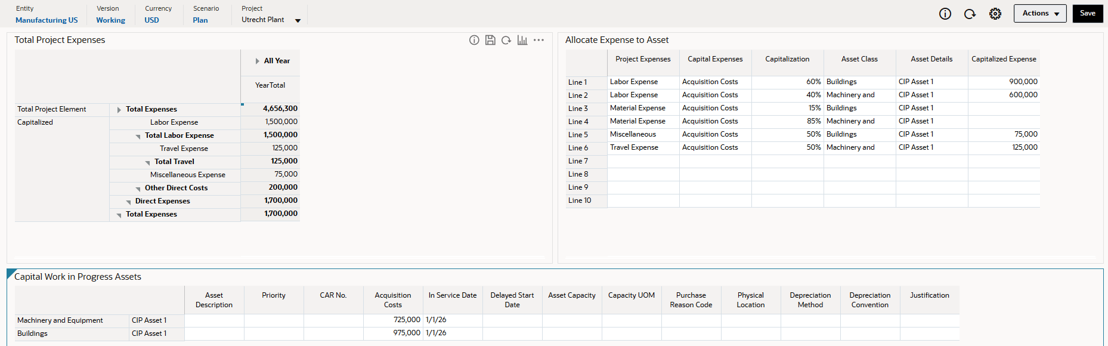The height and width of the screenshot is (346, 1108).
Task: Click Line 3 Material Expense cell
Action: 643,108
